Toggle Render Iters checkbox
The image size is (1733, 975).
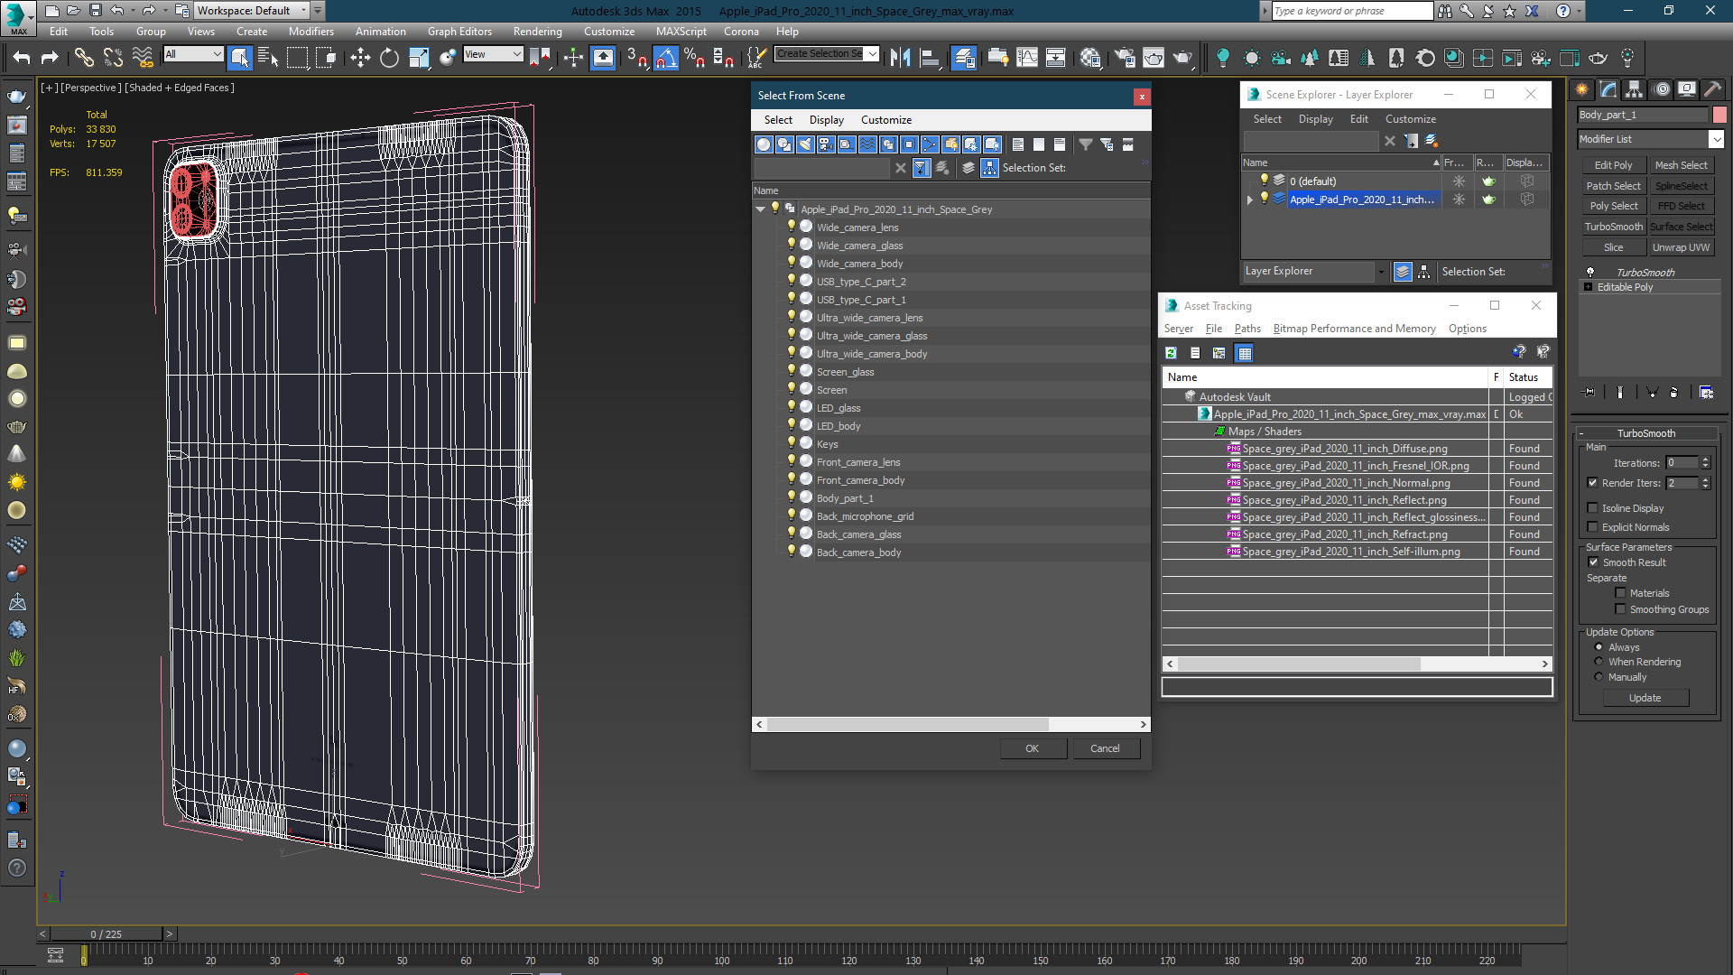click(x=1593, y=483)
